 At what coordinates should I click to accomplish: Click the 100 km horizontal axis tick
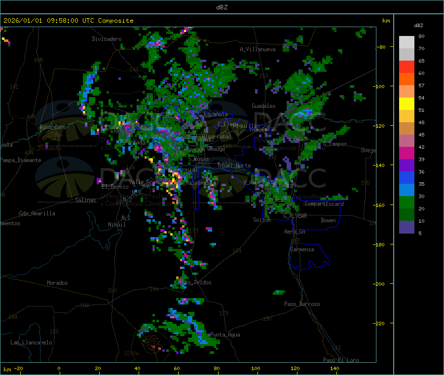tap(256, 368)
